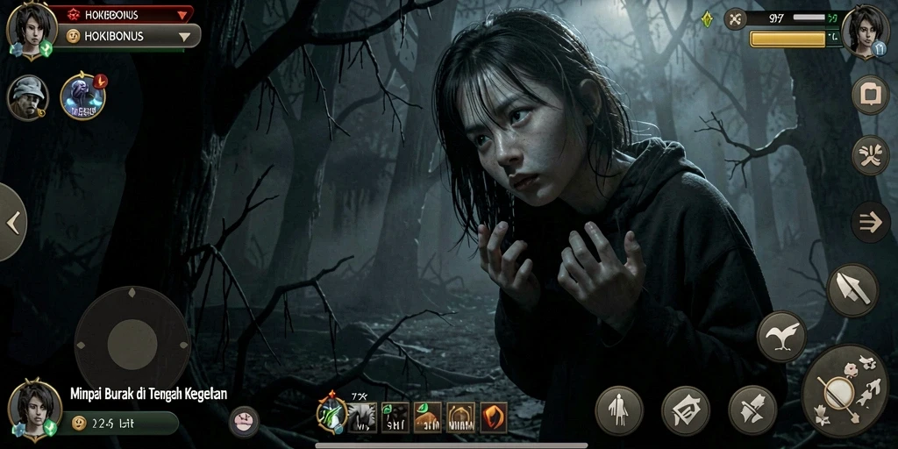Use the orange flame swirl hotbar slot
898x449 pixels.
coord(493,417)
